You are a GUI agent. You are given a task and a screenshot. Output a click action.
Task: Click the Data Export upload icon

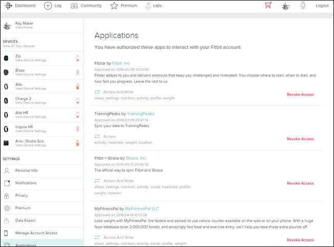(x=7, y=220)
